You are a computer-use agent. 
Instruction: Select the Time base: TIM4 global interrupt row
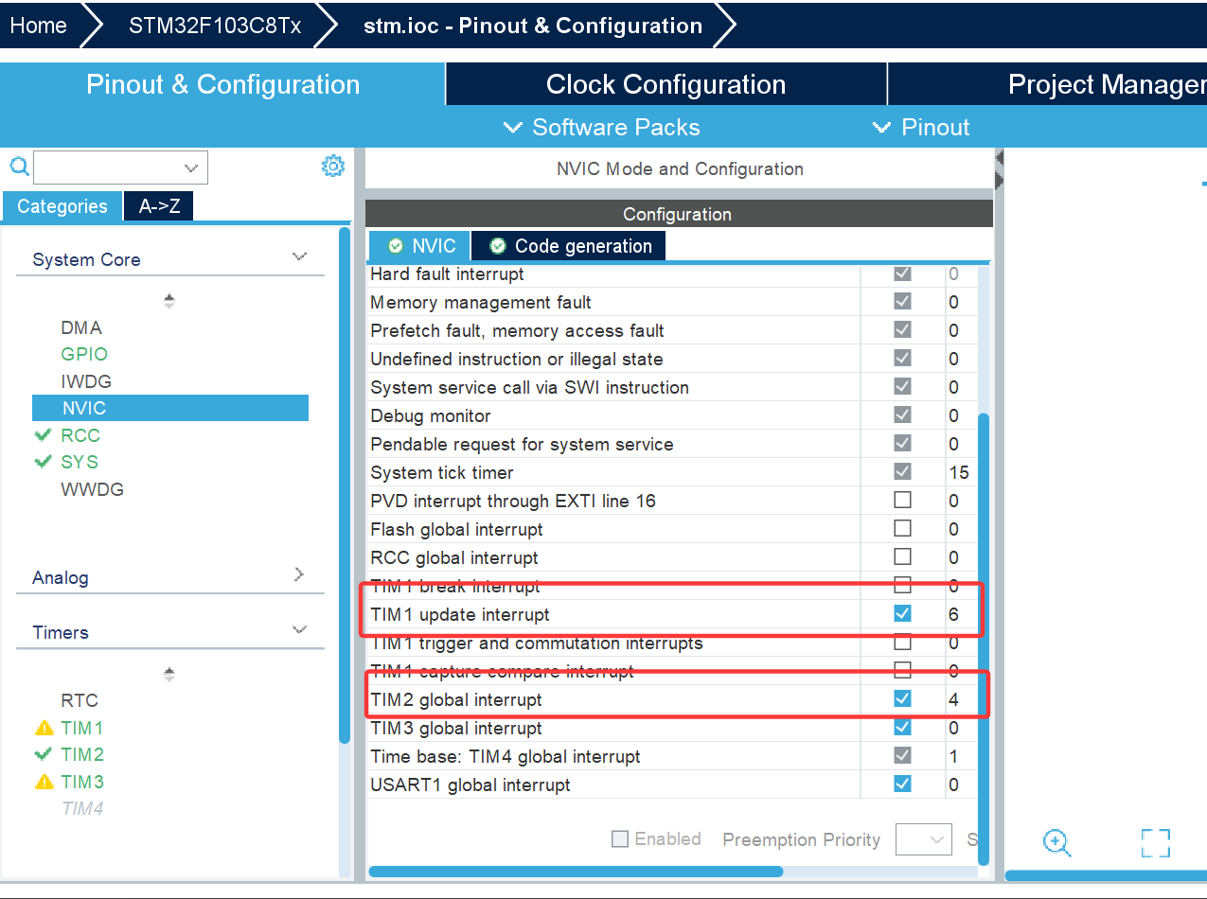coord(671,756)
